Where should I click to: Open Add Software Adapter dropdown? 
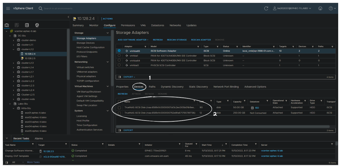tap(133, 40)
